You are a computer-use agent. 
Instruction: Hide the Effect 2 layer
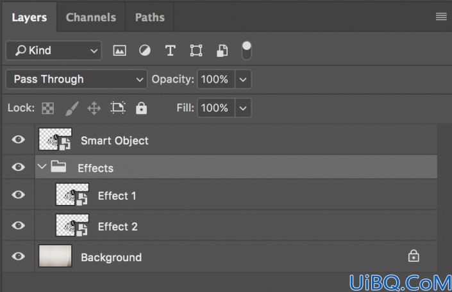tap(18, 225)
